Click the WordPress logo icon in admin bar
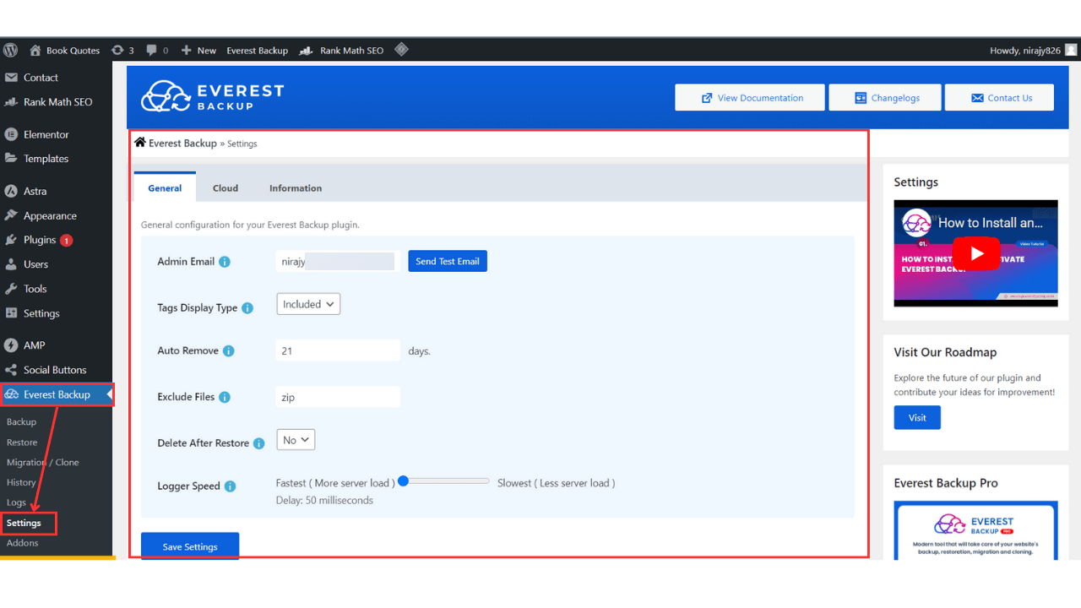1081x608 pixels. pos(10,50)
